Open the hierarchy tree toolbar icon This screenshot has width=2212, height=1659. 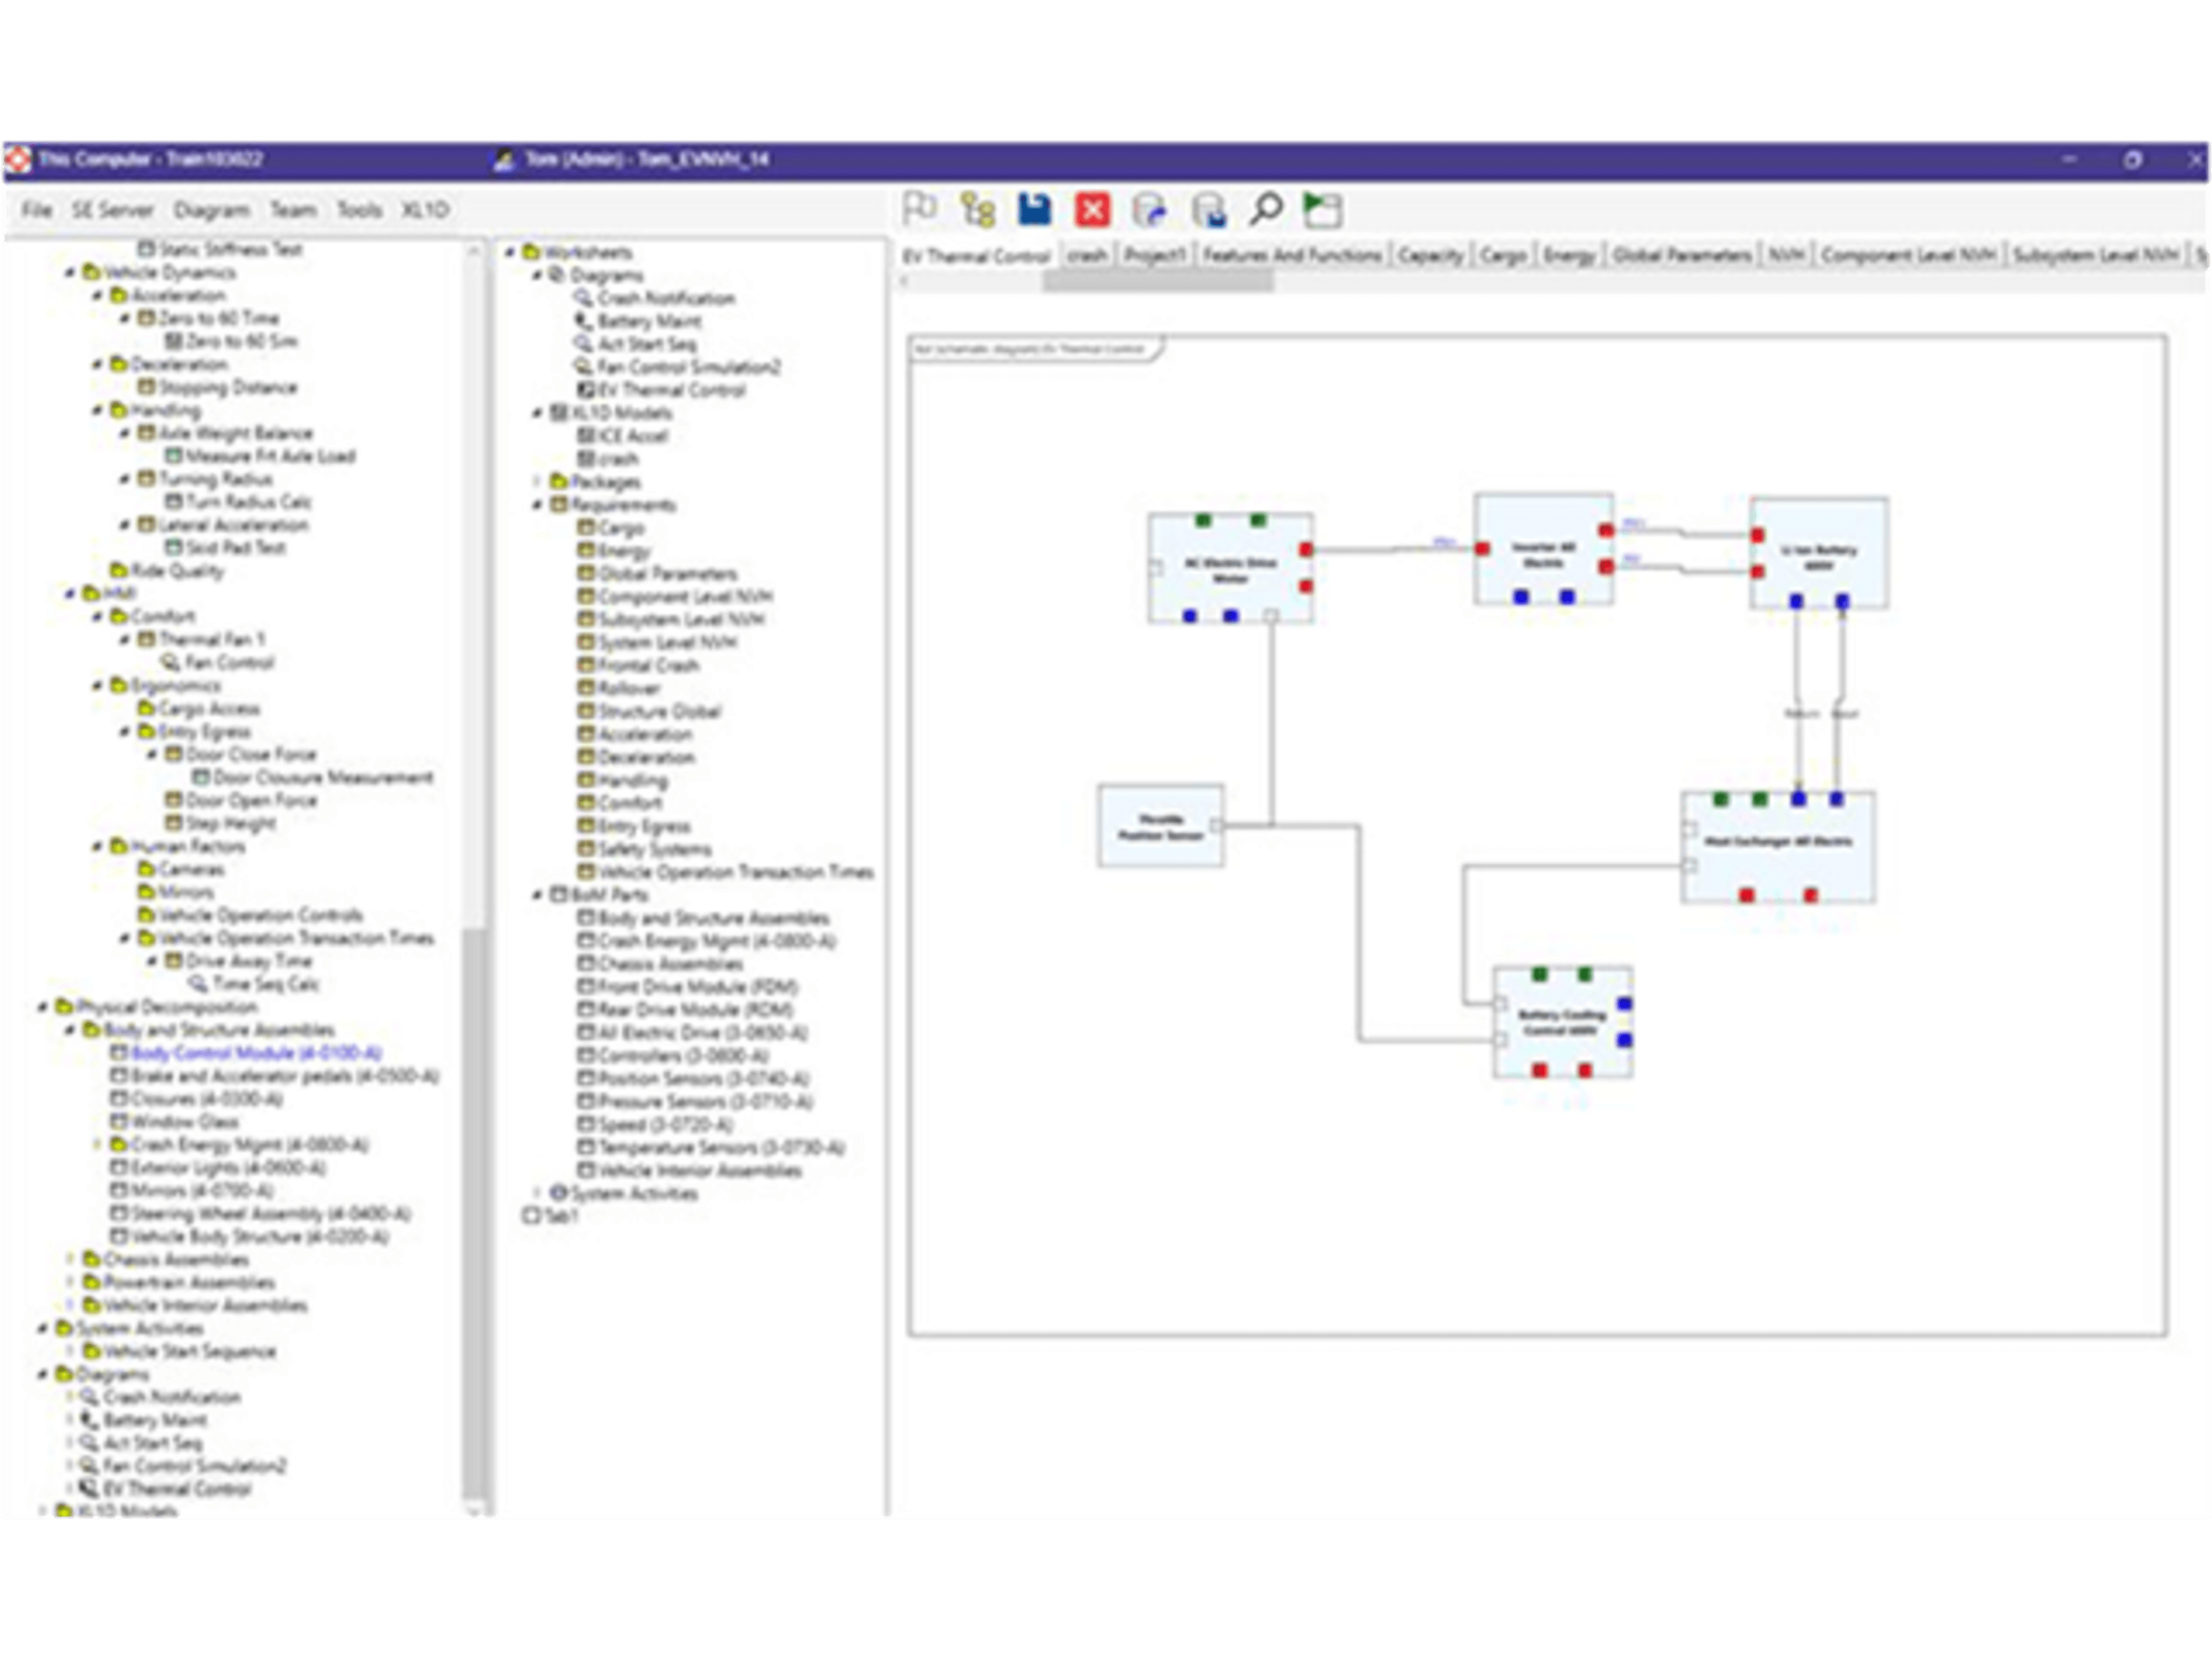977,210
